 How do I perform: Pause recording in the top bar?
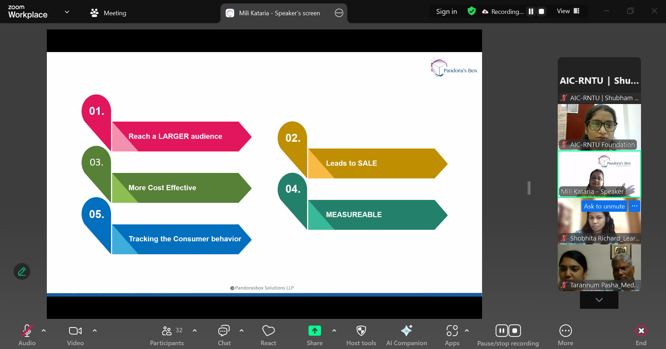click(531, 11)
